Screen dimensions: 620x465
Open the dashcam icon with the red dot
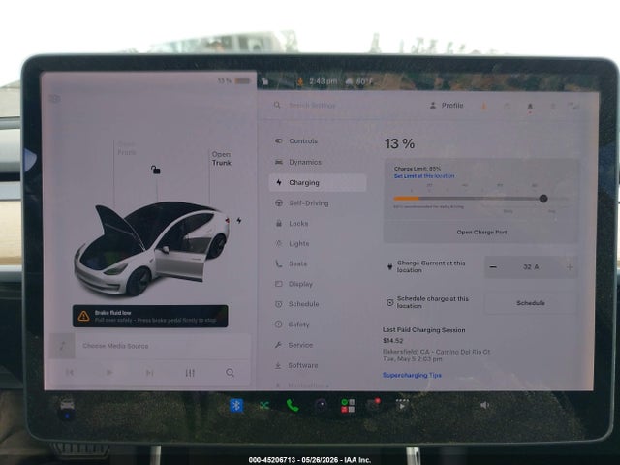click(374, 405)
